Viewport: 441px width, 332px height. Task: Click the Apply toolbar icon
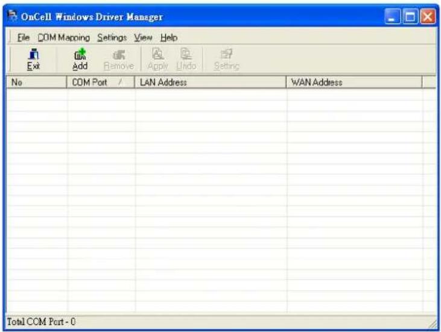click(x=157, y=59)
